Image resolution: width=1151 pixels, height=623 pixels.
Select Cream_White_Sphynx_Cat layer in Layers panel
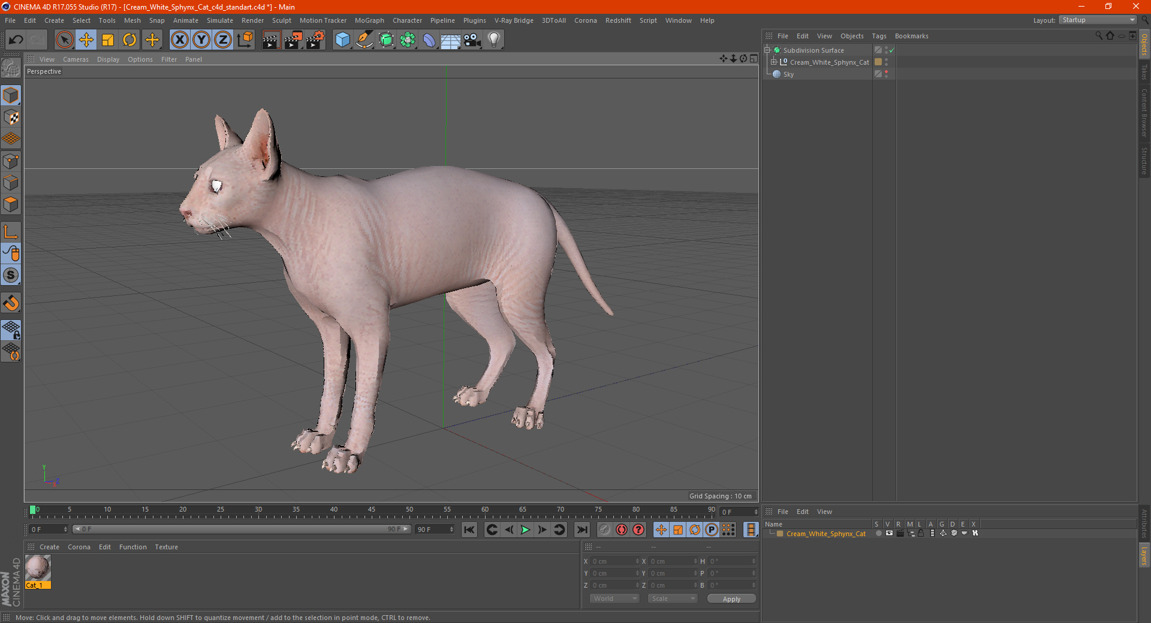[x=826, y=534]
